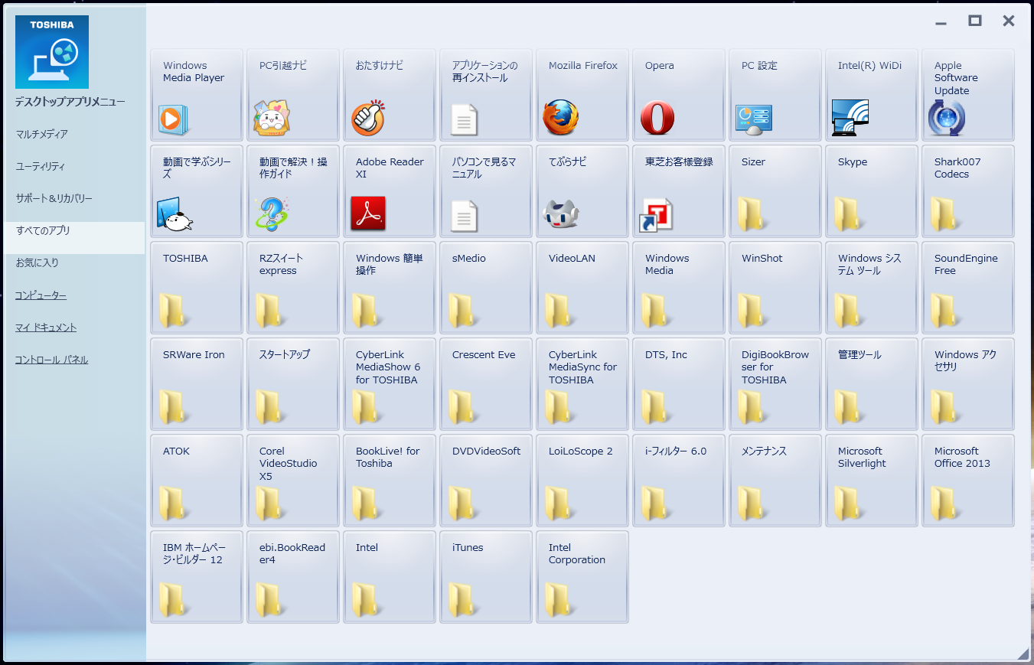Open the DTS, Inc folder tile
The height and width of the screenshot is (665, 1034).
(x=679, y=384)
